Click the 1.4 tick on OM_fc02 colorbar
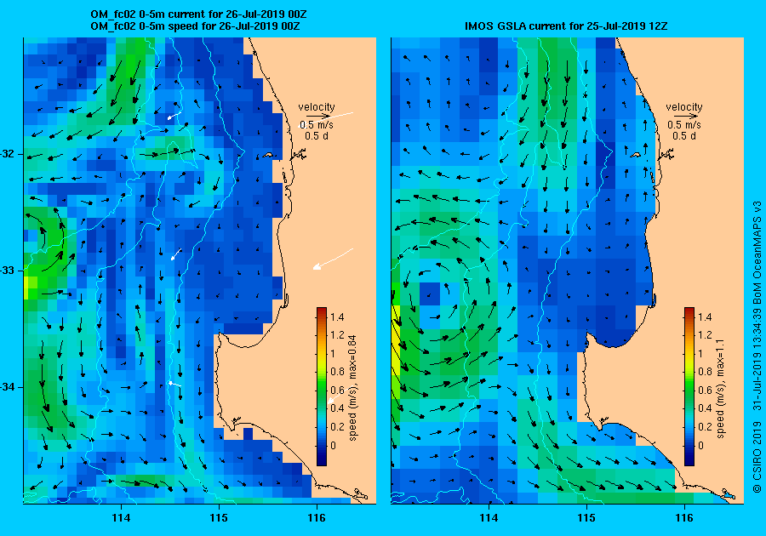 point(337,316)
